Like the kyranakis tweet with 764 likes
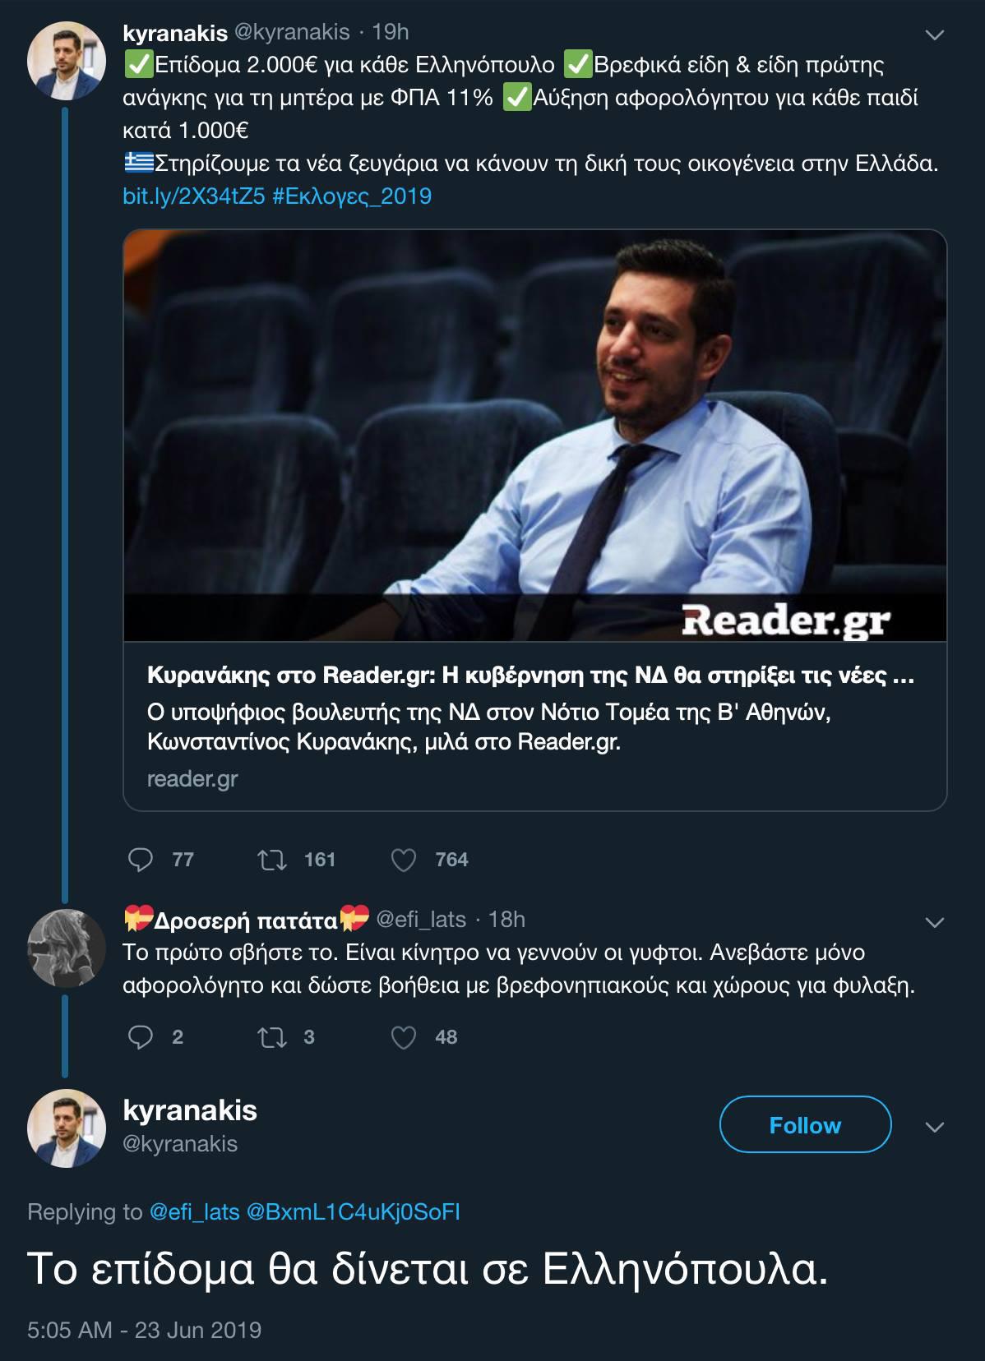This screenshot has height=1361, width=985. point(403,860)
